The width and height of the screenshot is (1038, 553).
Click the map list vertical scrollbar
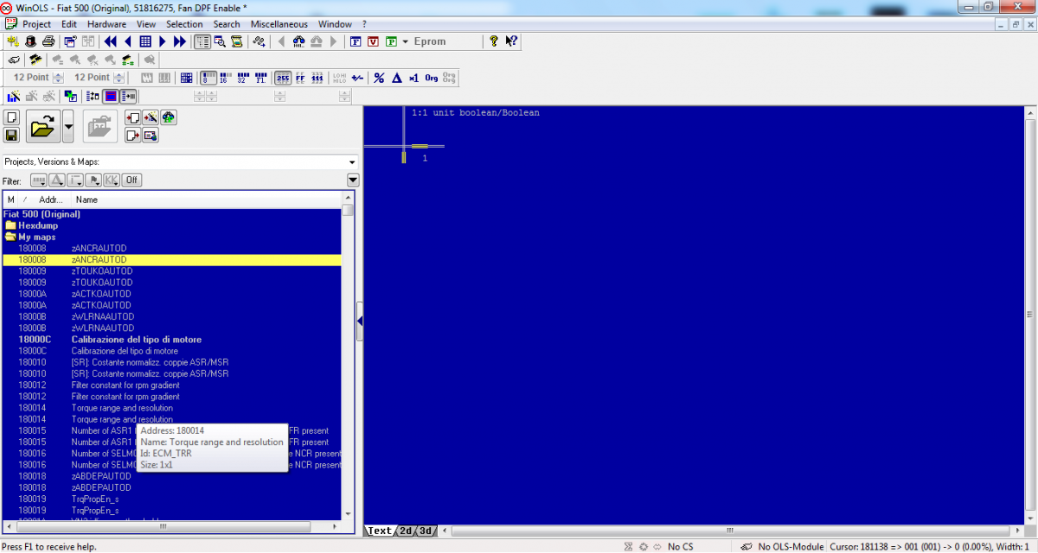[x=348, y=357]
